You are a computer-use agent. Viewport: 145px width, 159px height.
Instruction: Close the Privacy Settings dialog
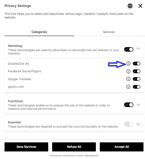140,6
